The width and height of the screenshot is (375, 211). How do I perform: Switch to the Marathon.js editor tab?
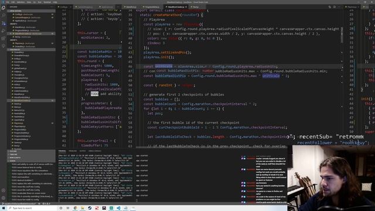(131, 7)
